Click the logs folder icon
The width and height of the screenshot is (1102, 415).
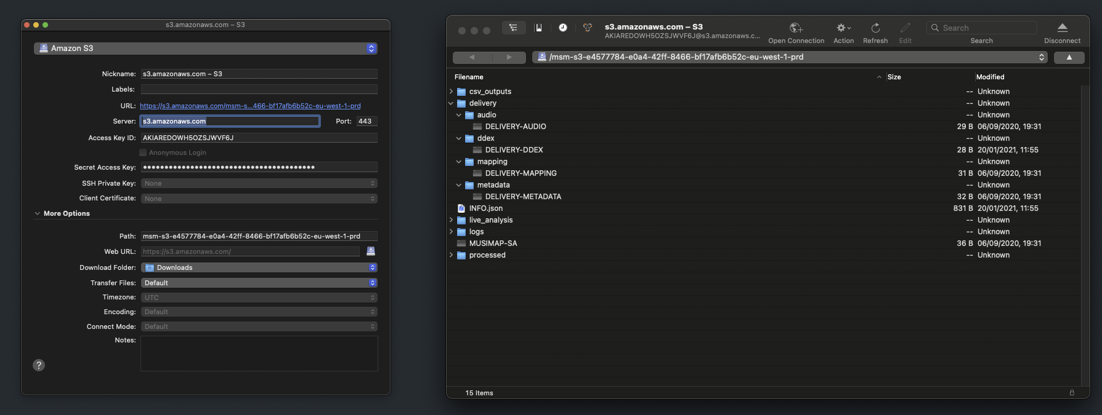click(461, 232)
